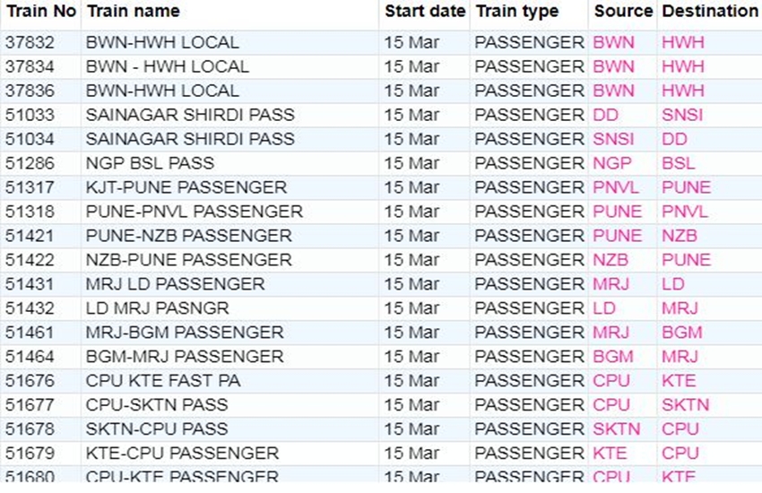The image size is (762, 493).
Task: Click BGM destination link for train 51461
Action: coord(682,333)
